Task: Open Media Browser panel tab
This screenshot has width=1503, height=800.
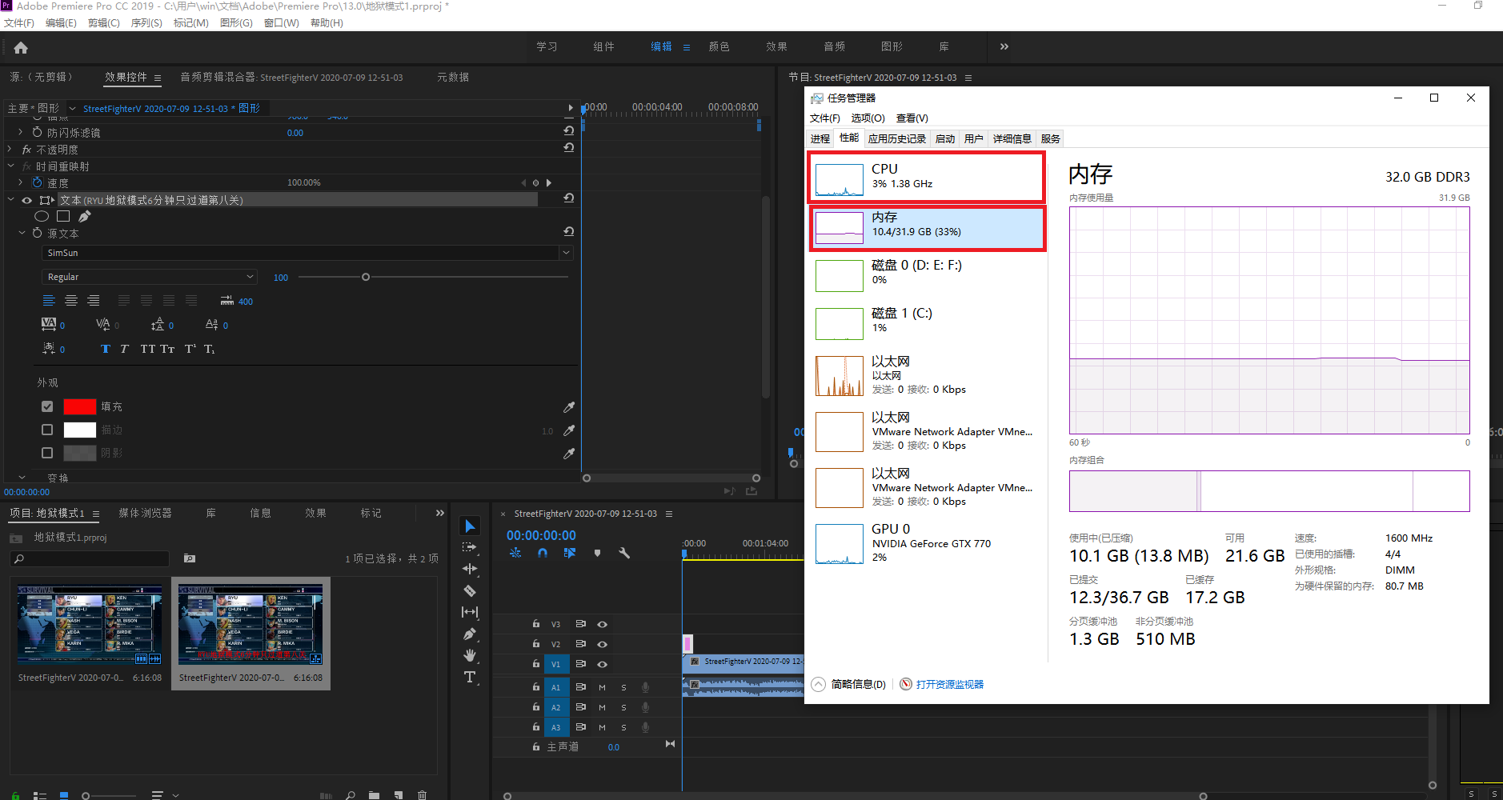Action: (x=145, y=513)
